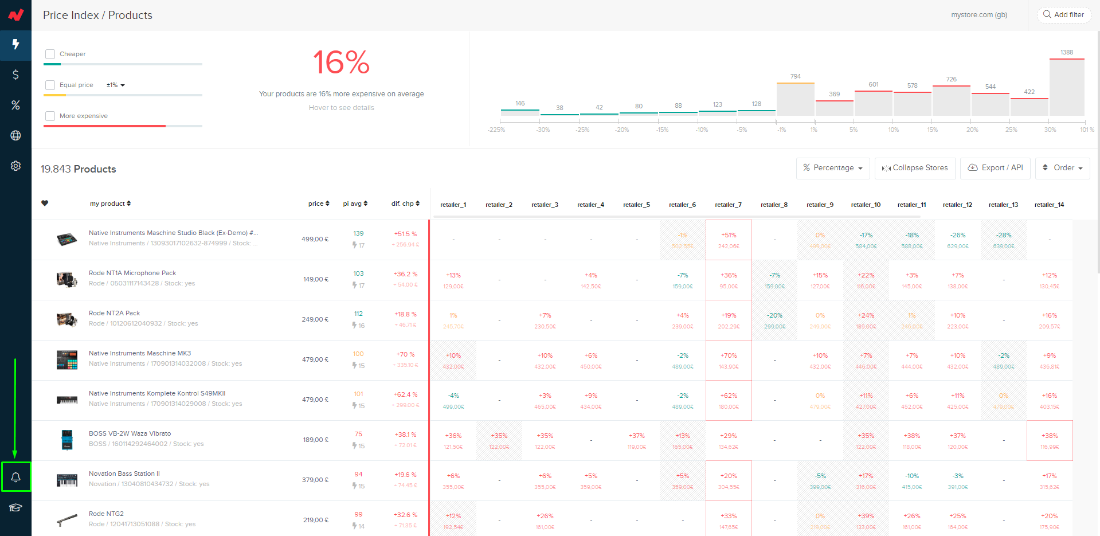Screen dimensions: 1100x536
Task: Sort by pi avg column
Action: (x=355, y=204)
